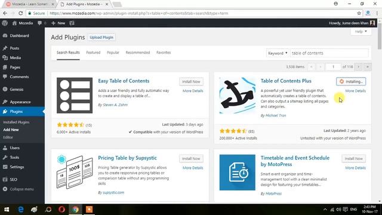Launch Opera from the taskbar

(61, 210)
